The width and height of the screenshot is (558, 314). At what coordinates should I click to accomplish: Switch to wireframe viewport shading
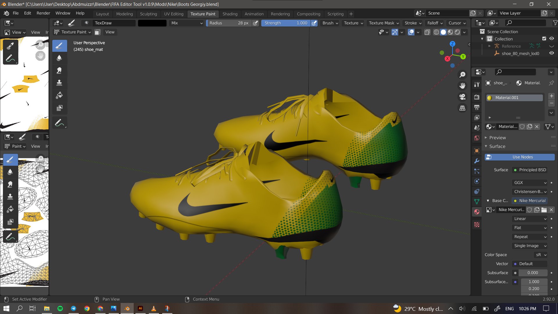[x=436, y=32]
